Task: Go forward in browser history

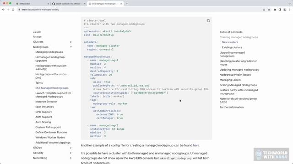Action: pyautogui.click(x=8, y=10)
